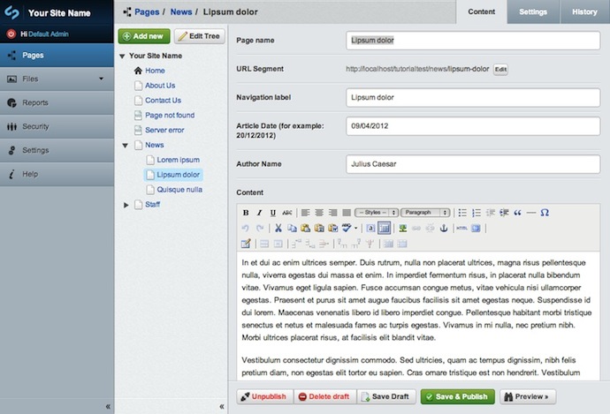Click the Add new button

pyautogui.click(x=143, y=36)
